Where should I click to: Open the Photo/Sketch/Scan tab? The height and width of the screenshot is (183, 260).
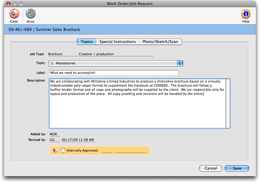click(x=160, y=42)
